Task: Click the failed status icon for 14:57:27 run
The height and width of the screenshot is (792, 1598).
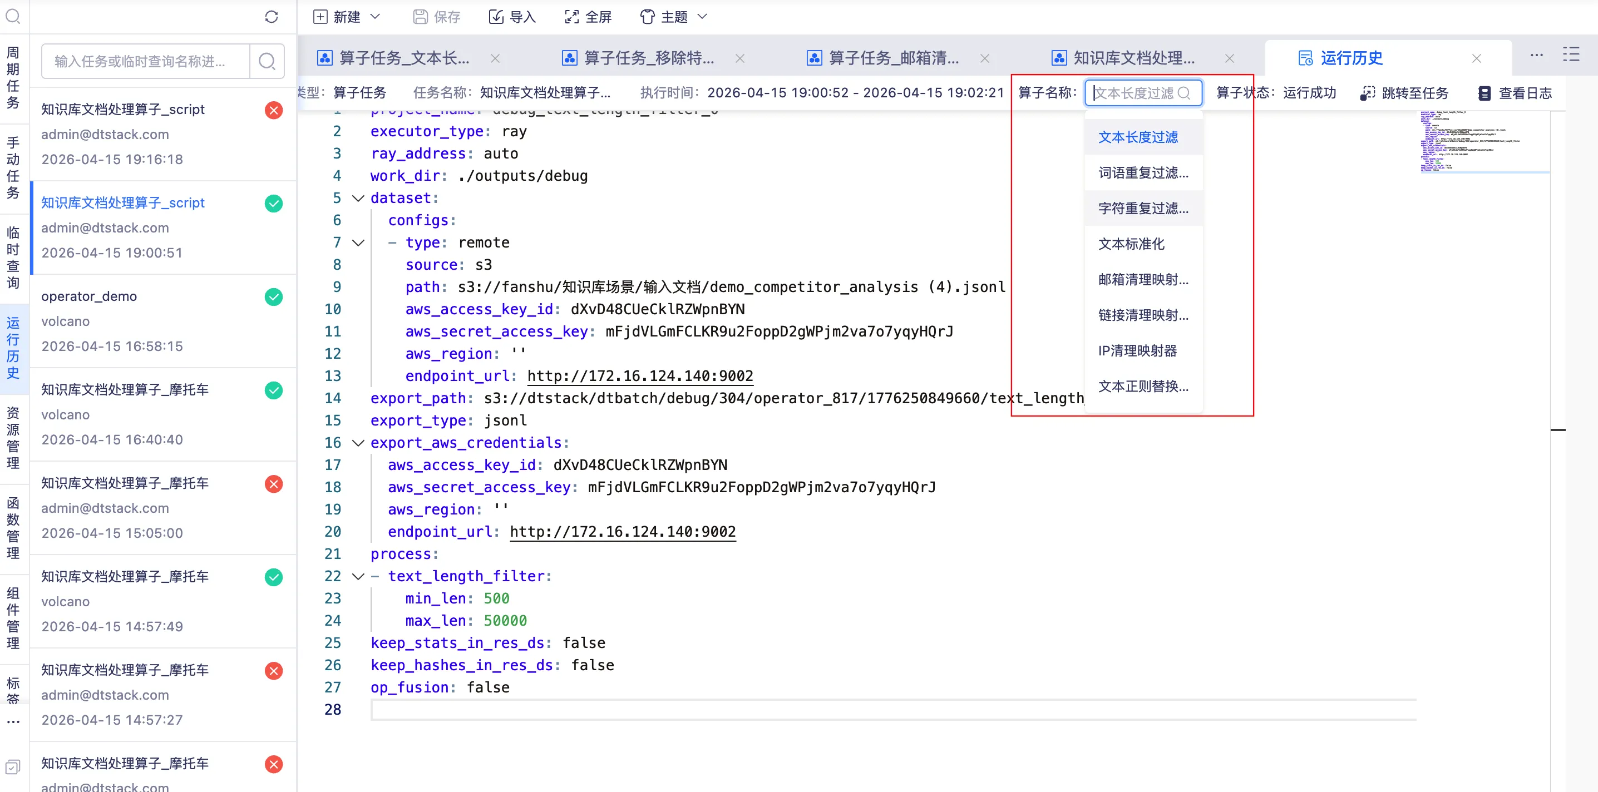Action: point(274,670)
